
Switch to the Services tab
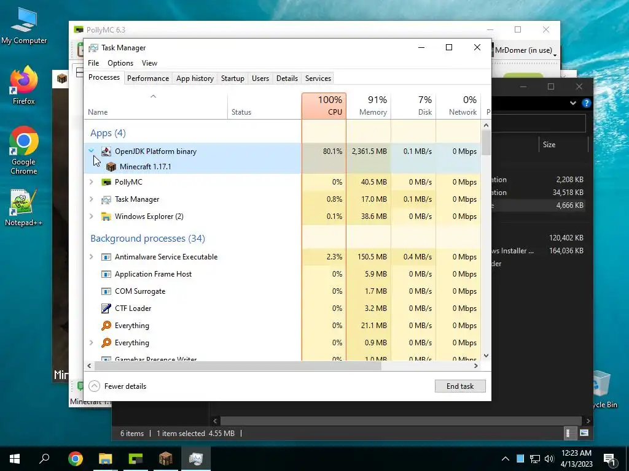[x=318, y=78]
